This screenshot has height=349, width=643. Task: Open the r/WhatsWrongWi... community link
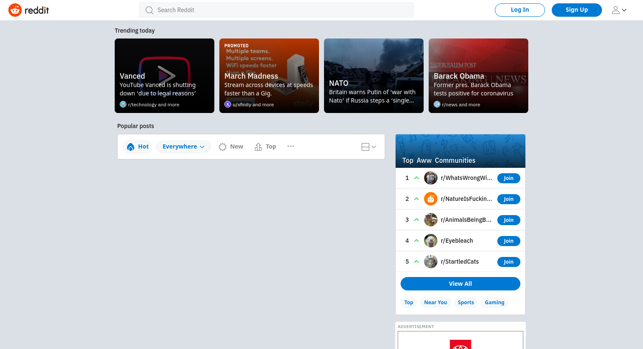(x=466, y=178)
